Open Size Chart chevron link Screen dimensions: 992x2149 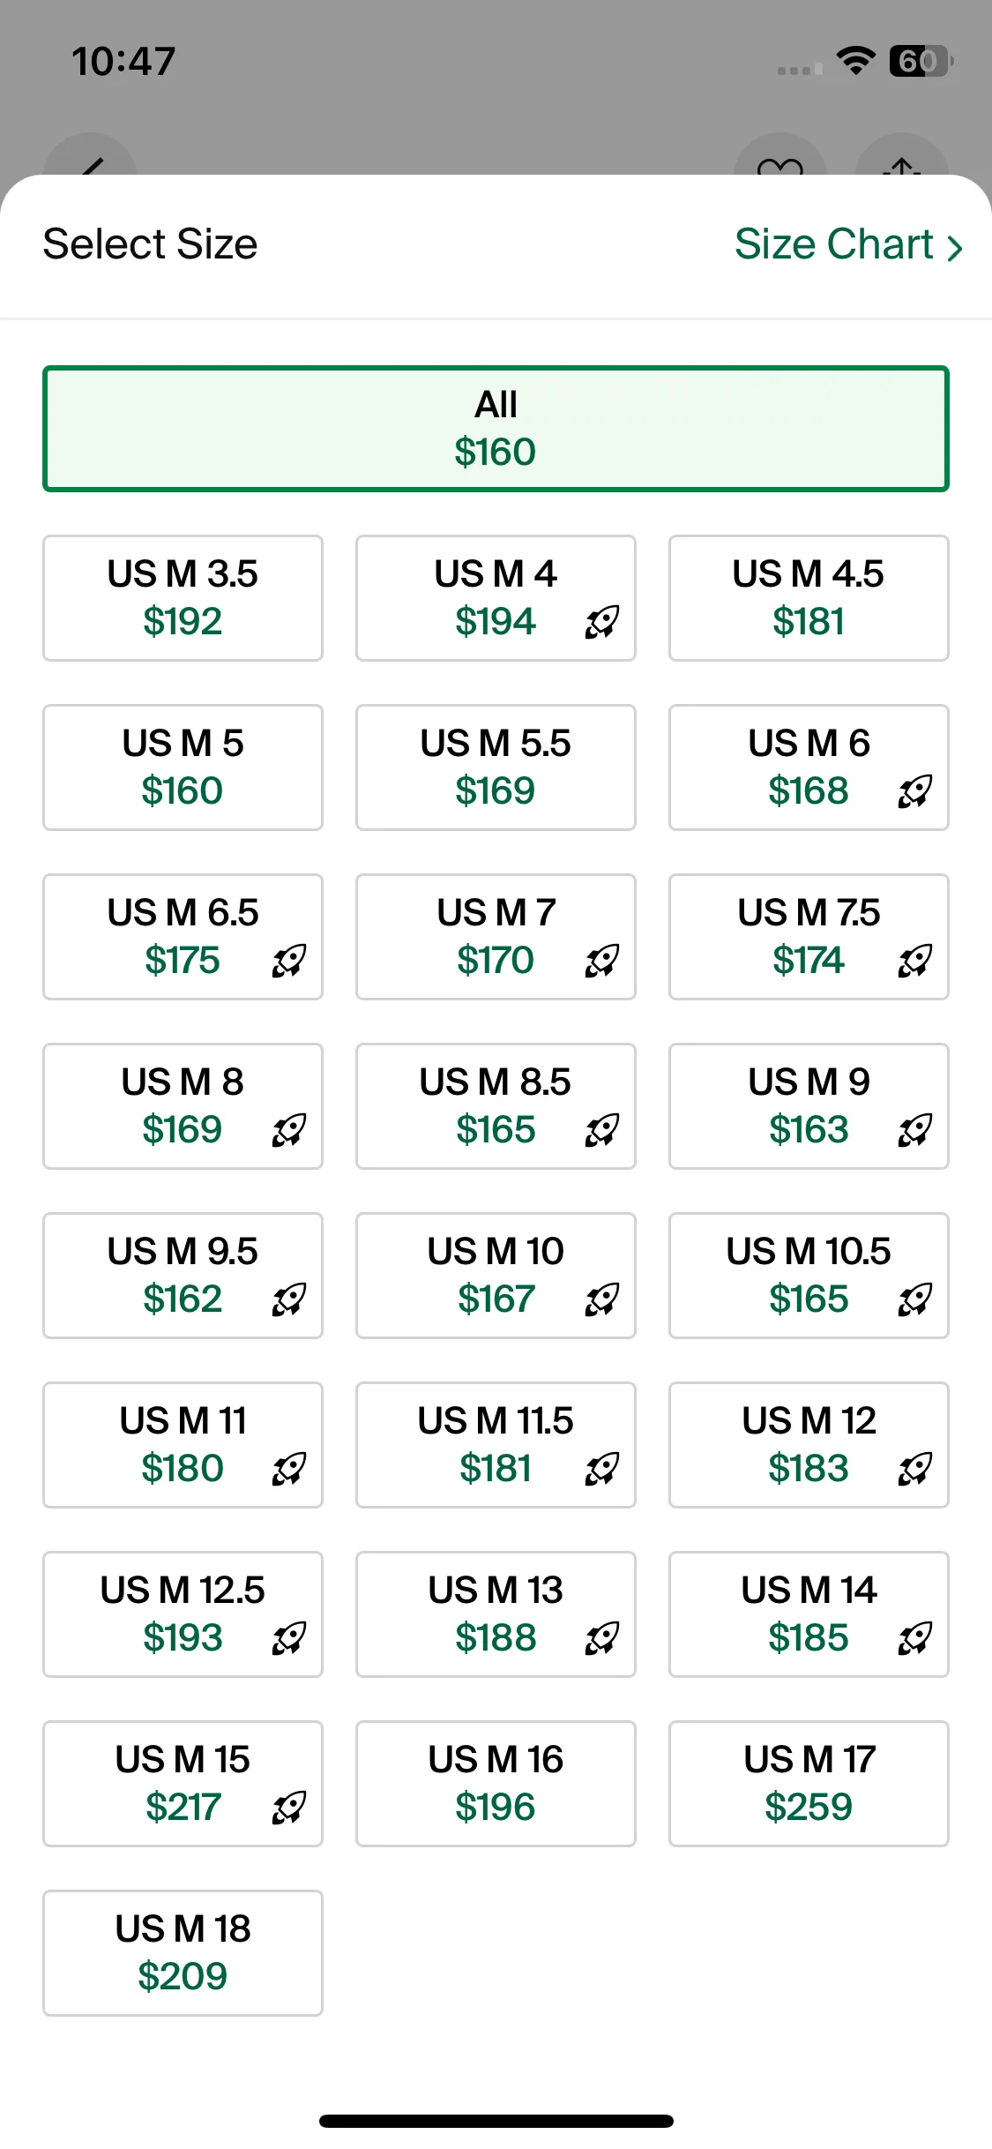pyautogui.click(x=848, y=244)
